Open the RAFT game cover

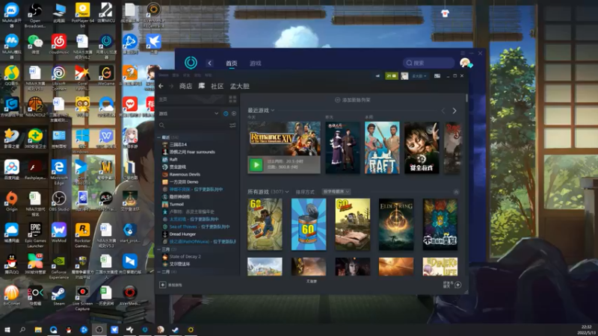382,148
